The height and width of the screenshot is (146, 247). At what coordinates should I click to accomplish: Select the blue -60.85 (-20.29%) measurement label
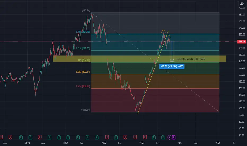click(172, 66)
